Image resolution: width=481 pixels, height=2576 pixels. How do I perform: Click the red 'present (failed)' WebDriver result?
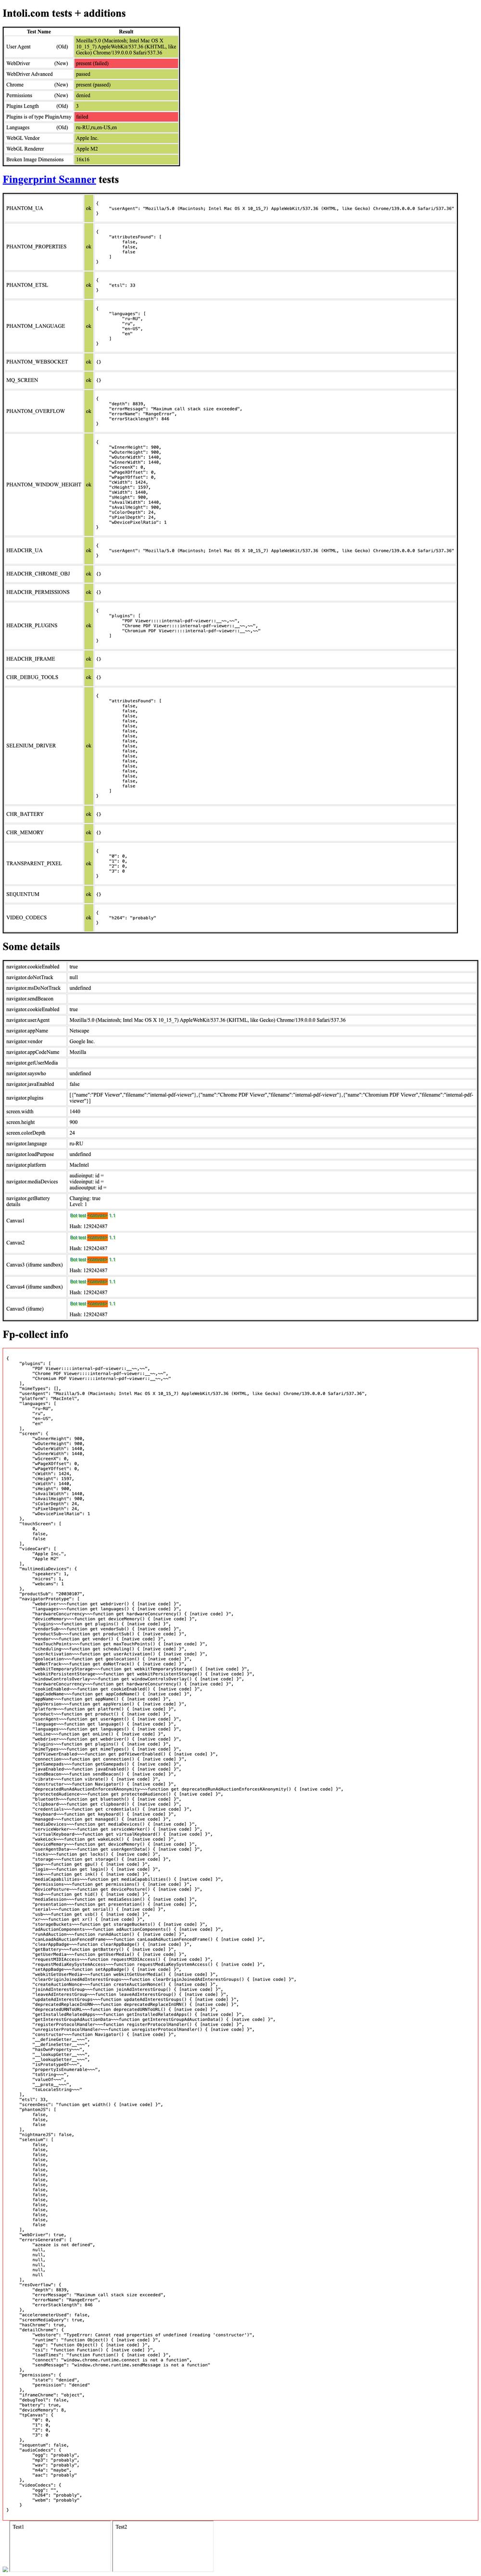pos(126,63)
